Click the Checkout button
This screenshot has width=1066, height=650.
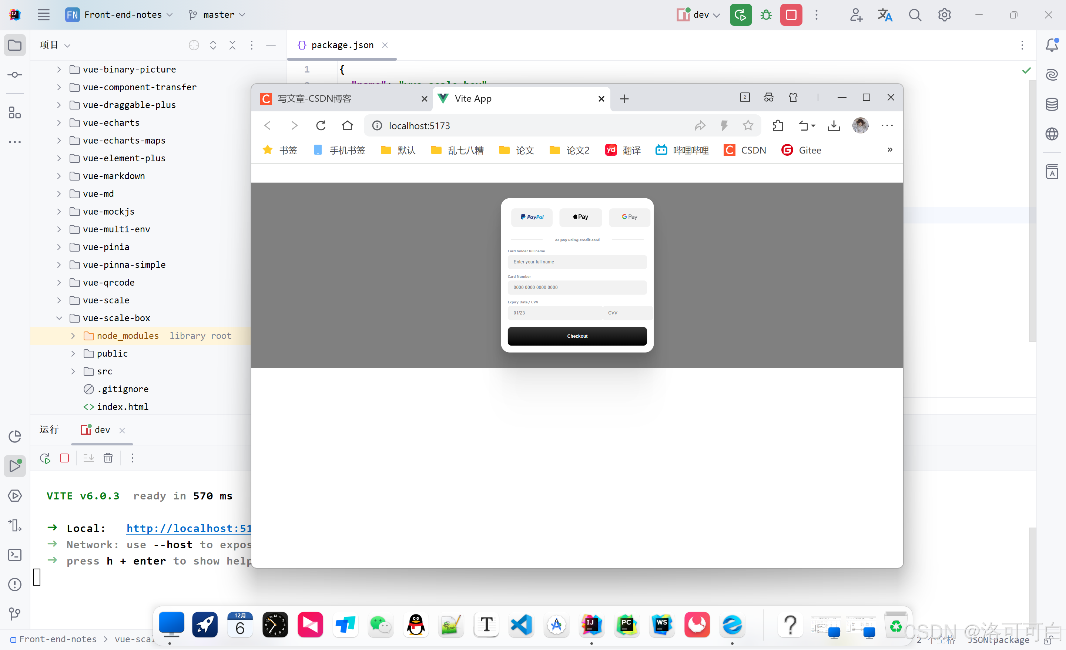click(577, 336)
